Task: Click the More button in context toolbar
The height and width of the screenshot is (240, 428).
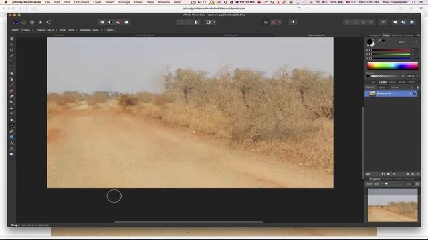Action: [110, 30]
